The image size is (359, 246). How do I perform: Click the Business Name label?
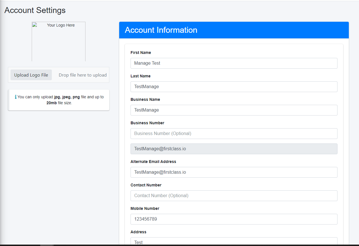pyautogui.click(x=145, y=99)
